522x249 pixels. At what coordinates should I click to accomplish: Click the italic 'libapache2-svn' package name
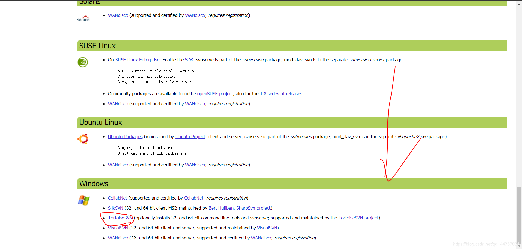(413, 137)
